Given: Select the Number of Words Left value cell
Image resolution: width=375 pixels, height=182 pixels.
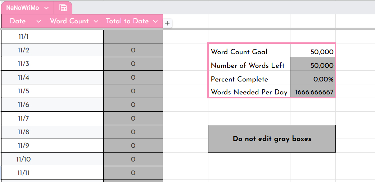Looking at the screenshot, I should pos(312,65).
